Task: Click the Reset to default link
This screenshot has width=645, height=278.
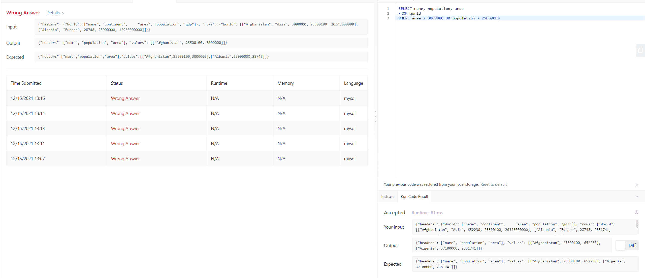Action: (x=493, y=184)
